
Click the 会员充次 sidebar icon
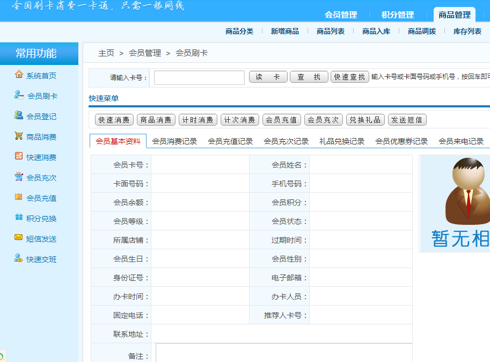19,177
